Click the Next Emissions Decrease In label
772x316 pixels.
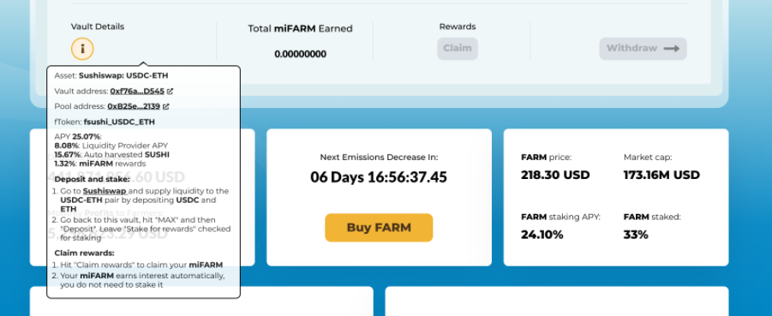379,158
